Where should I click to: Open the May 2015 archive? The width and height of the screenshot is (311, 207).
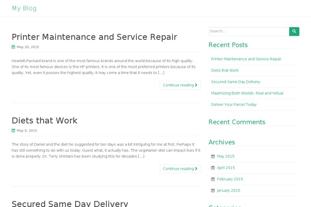point(225,156)
